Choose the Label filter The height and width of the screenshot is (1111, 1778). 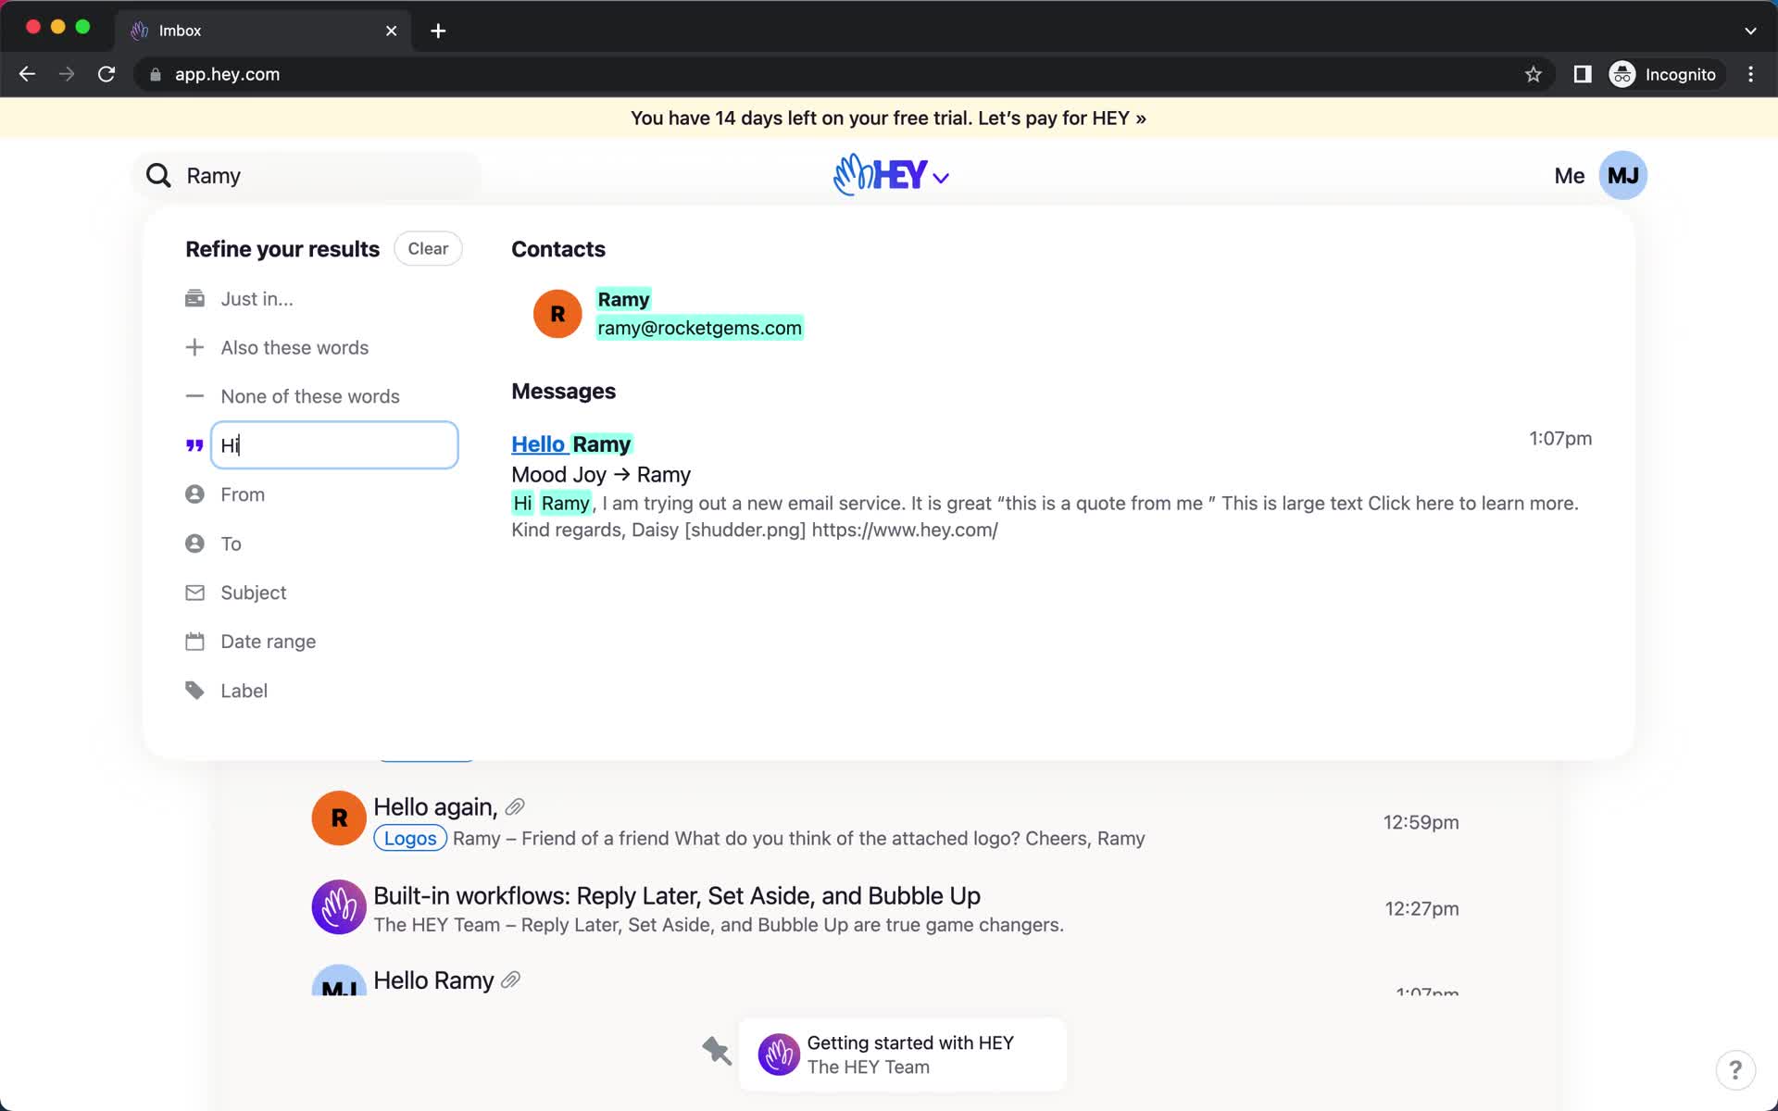[244, 692]
